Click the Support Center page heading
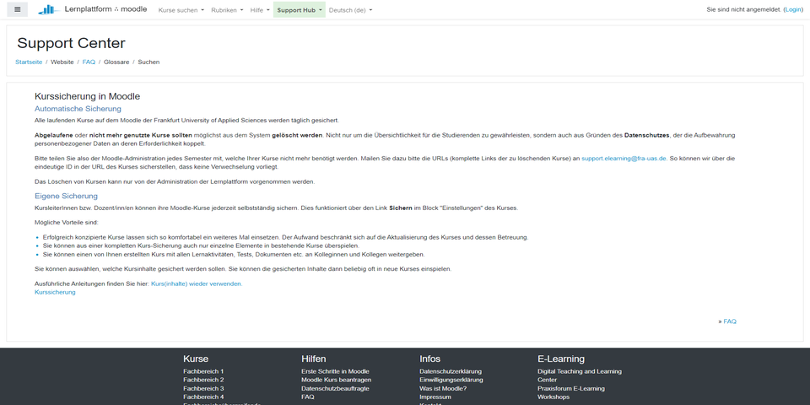This screenshot has height=405, width=810. point(71,43)
